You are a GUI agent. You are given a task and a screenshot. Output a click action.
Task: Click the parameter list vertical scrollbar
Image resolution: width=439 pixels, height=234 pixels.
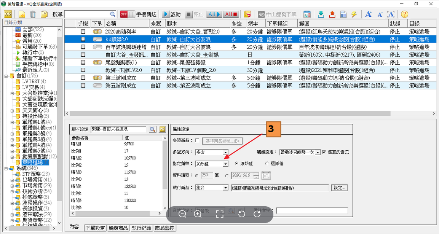pyautogui.click(x=165, y=171)
